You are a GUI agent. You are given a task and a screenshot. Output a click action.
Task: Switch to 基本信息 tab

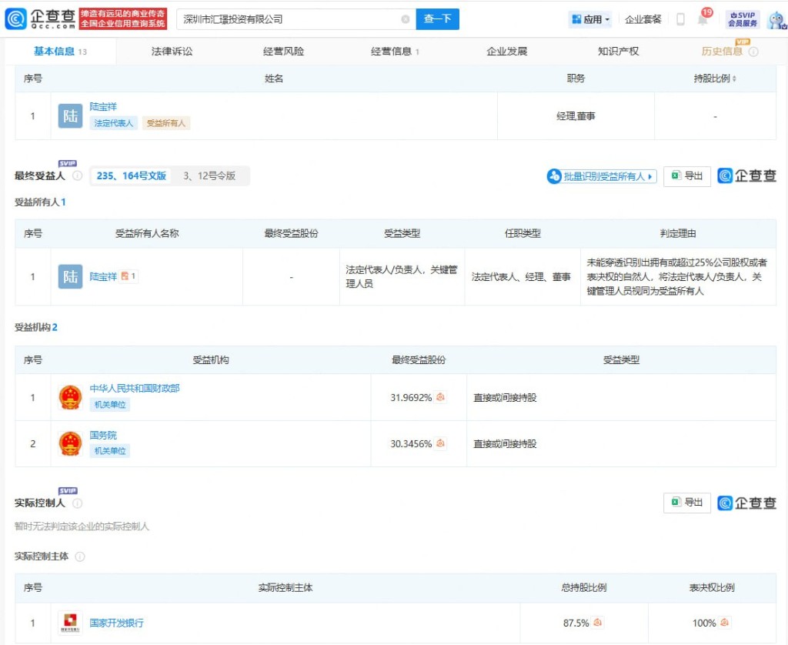[x=60, y=52]
